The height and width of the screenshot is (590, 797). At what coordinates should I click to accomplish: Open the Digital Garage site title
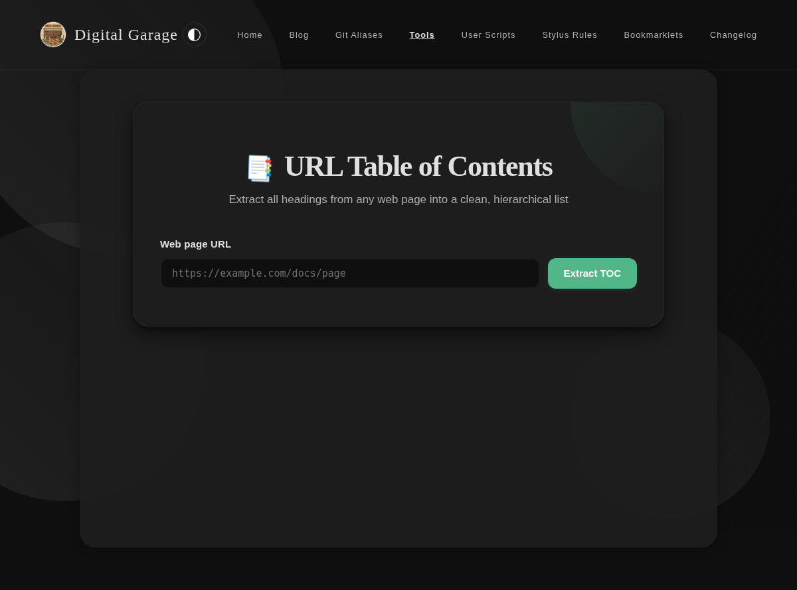coord(126,35)
